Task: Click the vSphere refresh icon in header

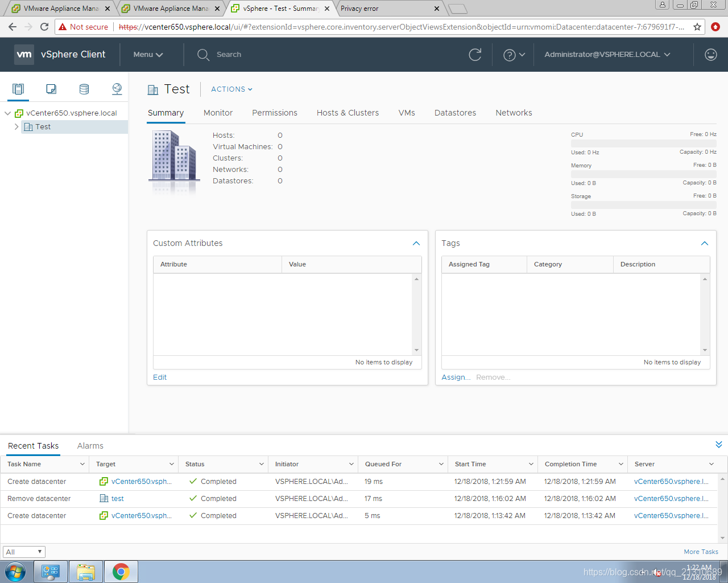Action: [475, 55]
